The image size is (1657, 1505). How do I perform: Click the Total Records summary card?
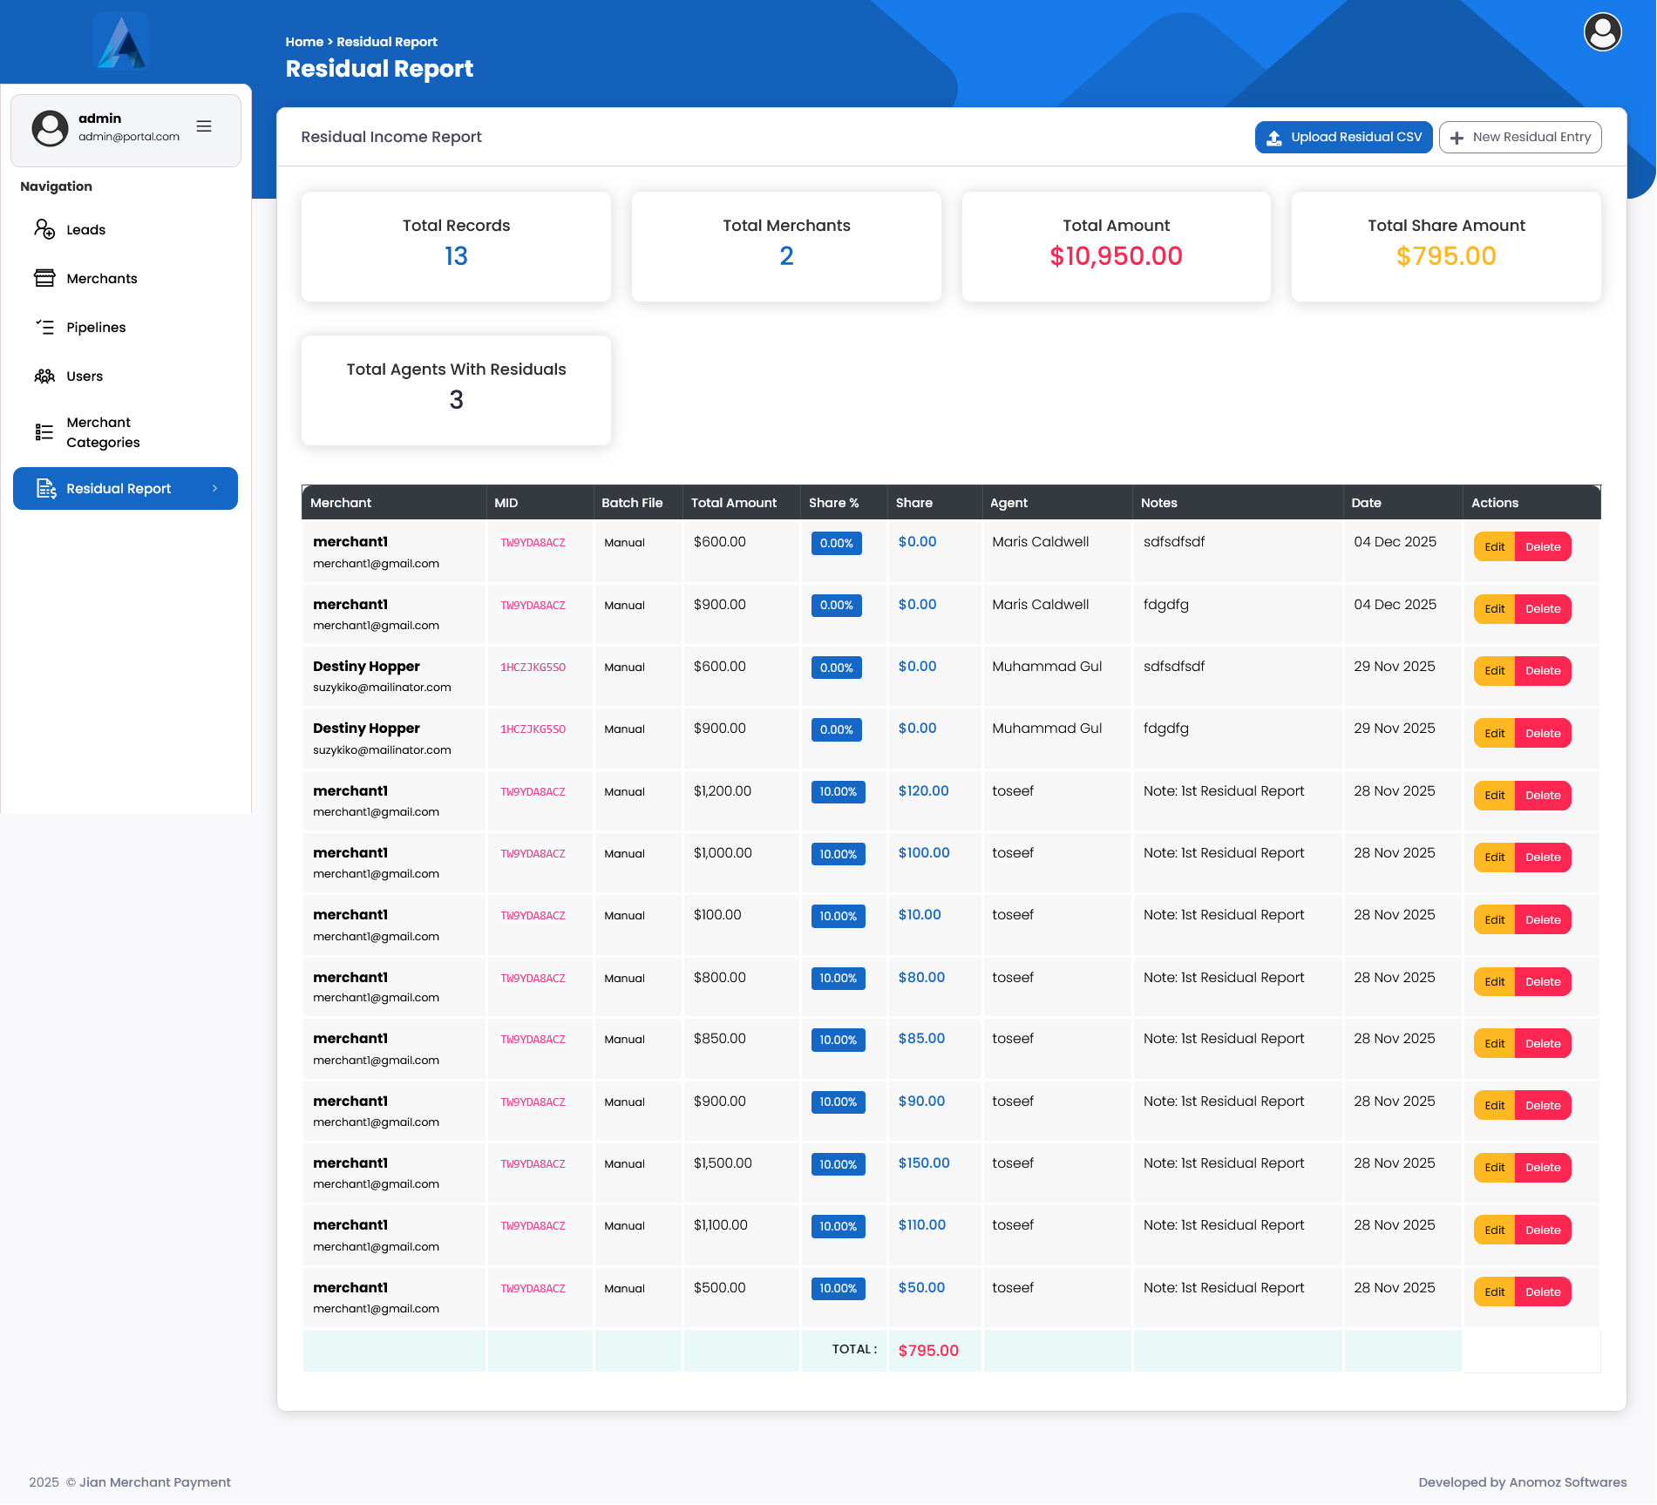456,247
